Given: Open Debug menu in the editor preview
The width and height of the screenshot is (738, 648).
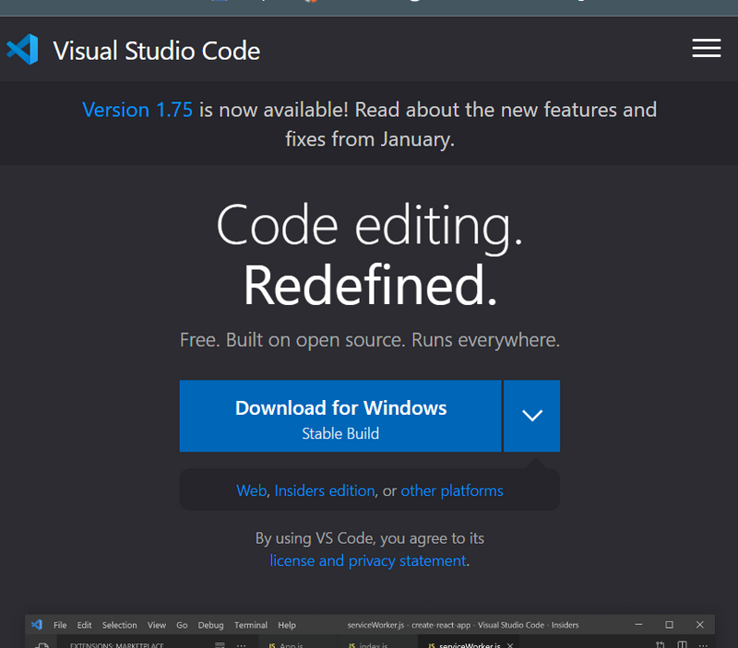Looking at the screenshot, I should pos(210,625).
